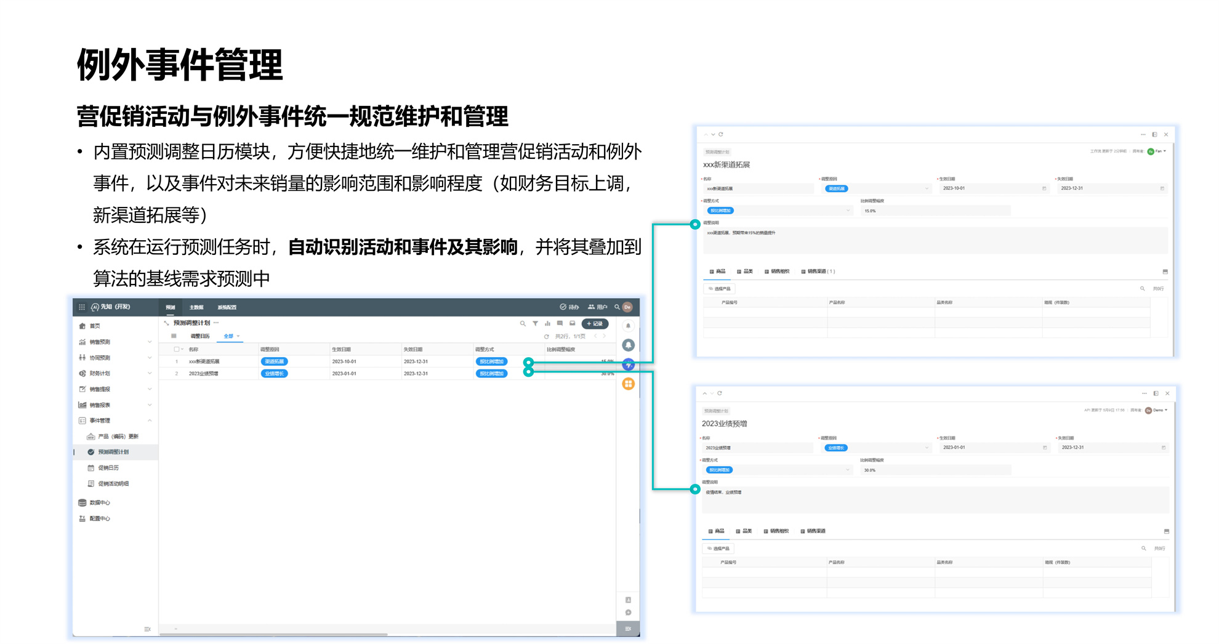Click the + 记录 add record button

click(x=595, y=323)
